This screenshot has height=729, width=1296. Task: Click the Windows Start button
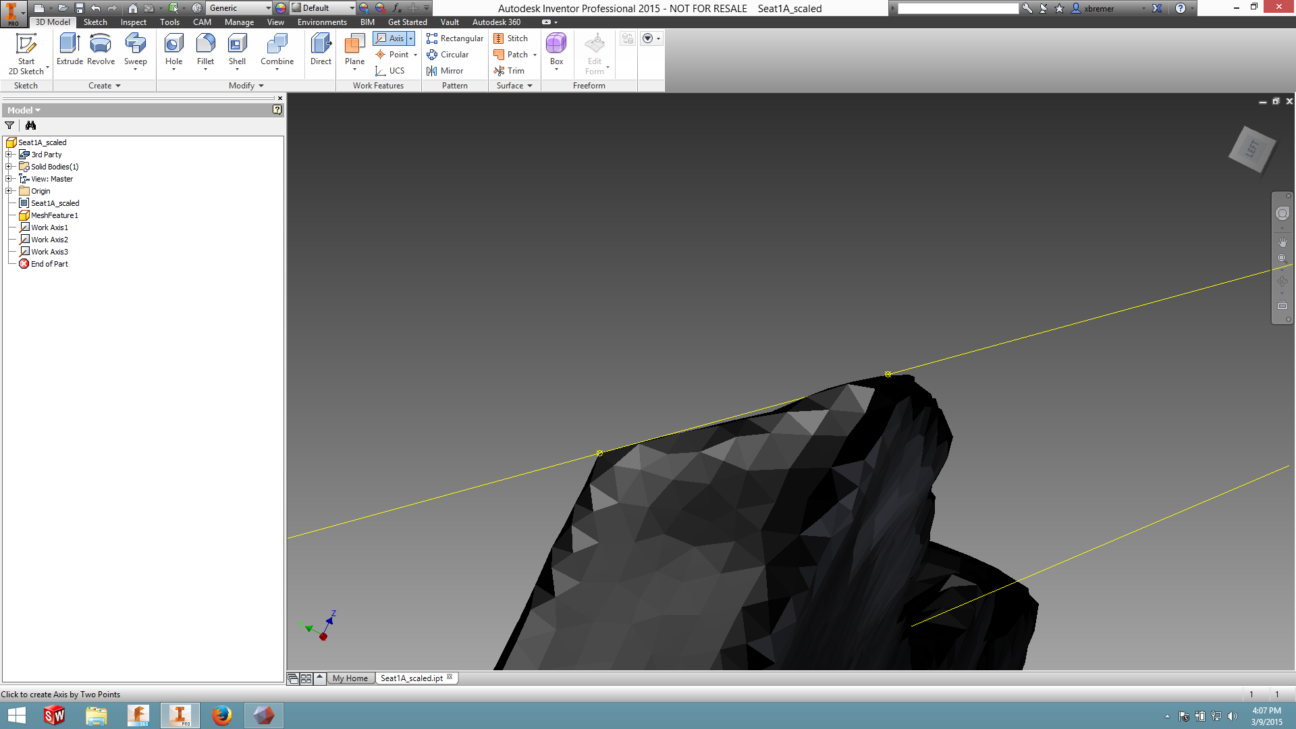16,715
